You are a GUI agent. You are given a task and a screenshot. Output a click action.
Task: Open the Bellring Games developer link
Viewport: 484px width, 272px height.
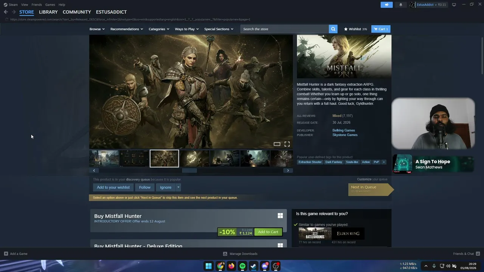[344, 130]
